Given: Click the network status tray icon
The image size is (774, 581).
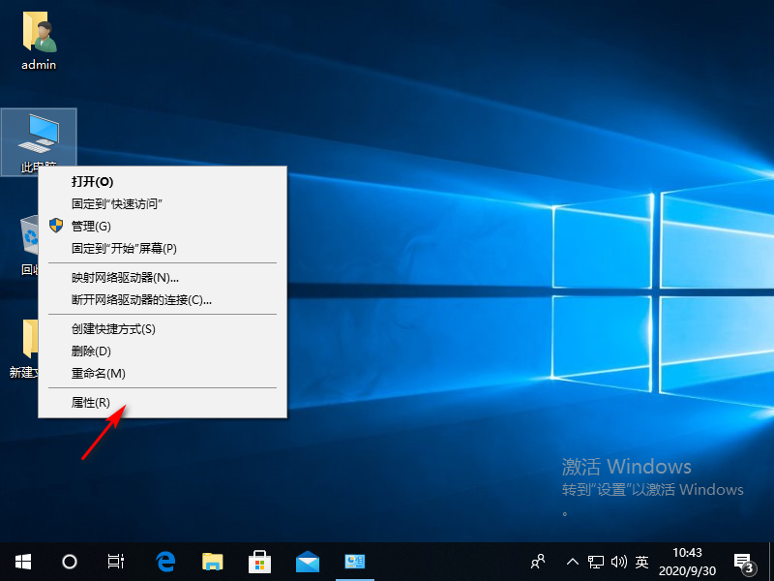Looking at the screenshot, I should (596, 562).
